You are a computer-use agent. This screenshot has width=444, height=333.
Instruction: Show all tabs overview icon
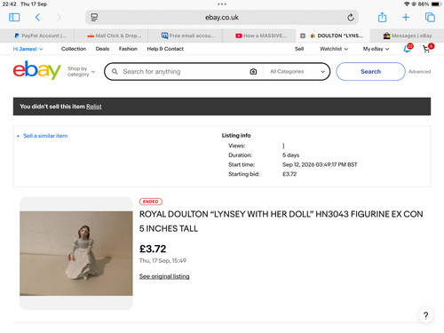[430, 18]
